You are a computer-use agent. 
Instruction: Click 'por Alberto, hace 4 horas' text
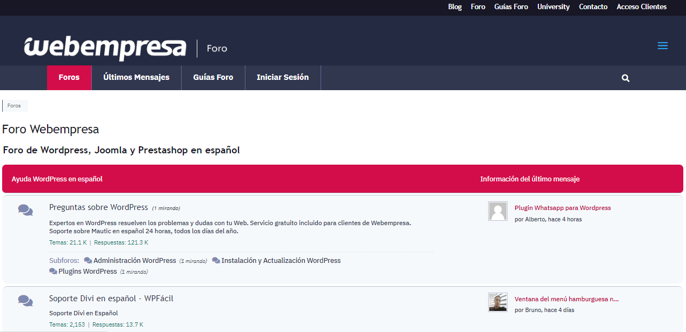[548, 220]
